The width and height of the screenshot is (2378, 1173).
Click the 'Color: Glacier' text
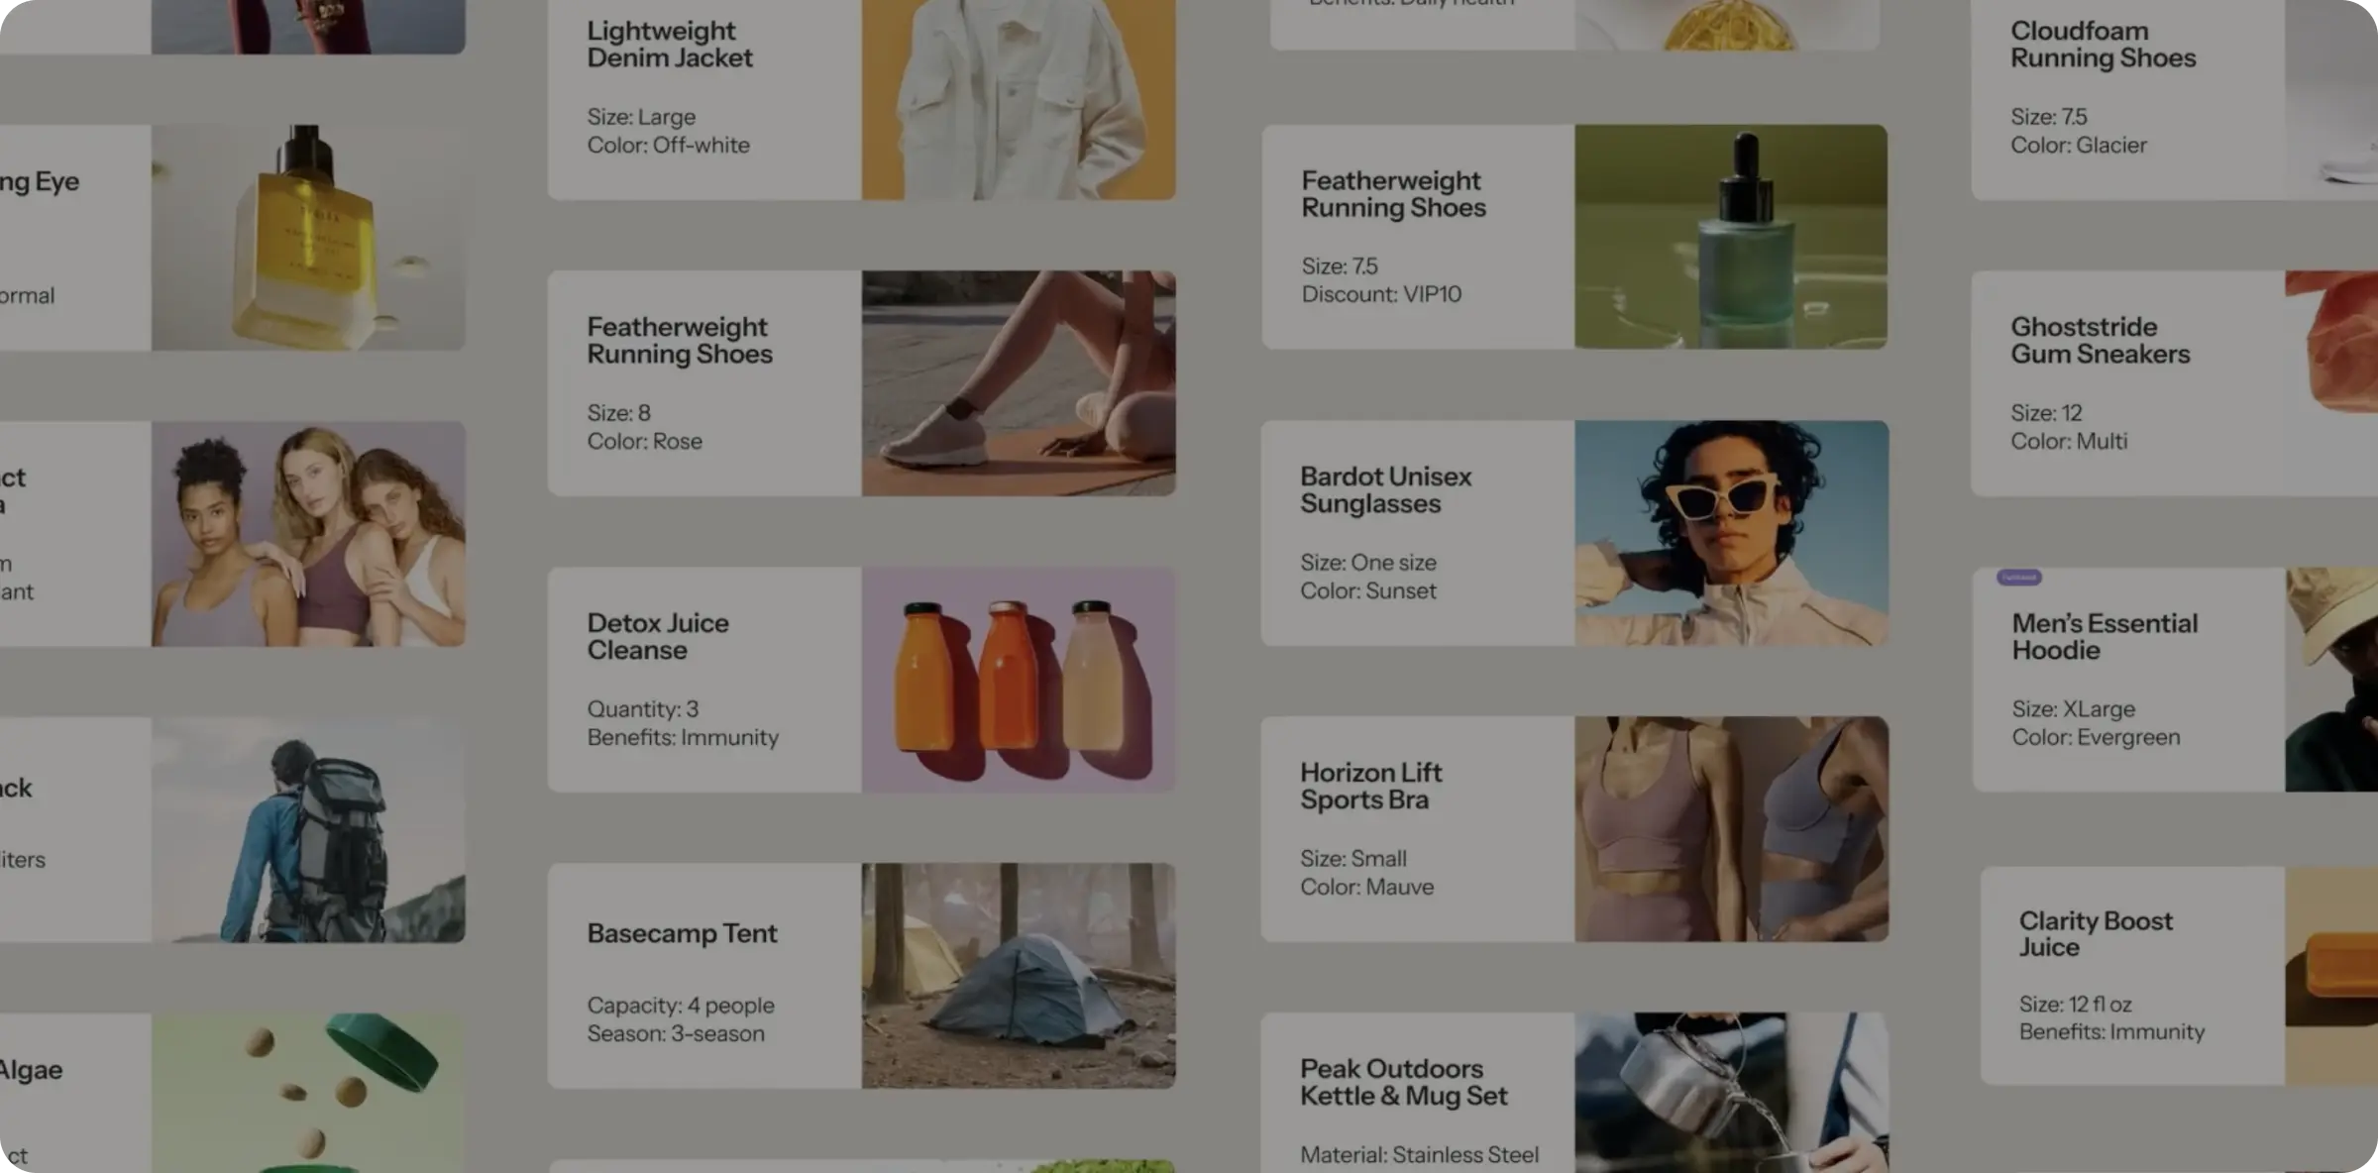pyautogui.click(x=2079, y=145)
